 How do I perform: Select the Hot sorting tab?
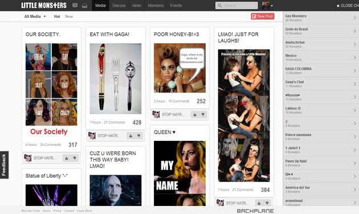(x=57, y=17)
